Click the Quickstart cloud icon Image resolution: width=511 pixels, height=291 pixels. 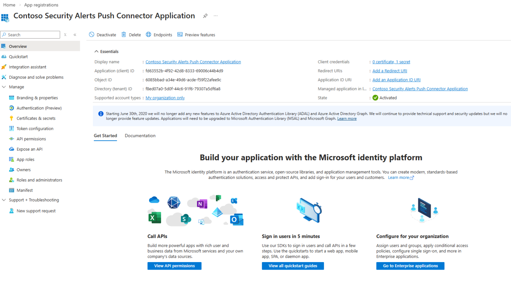(x=4, y=57)
